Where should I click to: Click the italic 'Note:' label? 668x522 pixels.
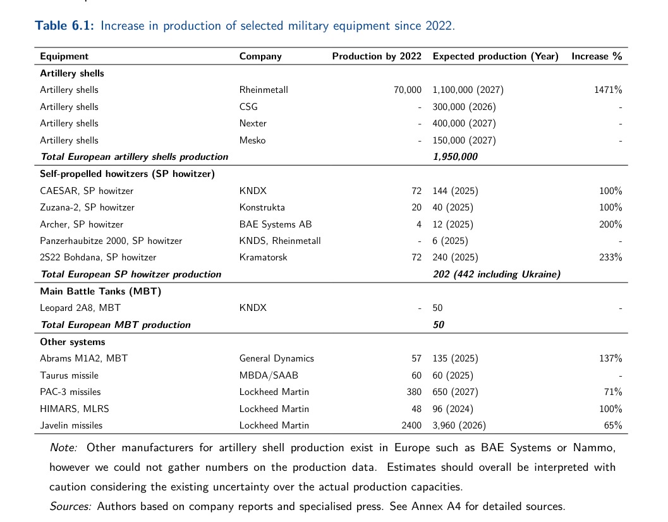63,447
